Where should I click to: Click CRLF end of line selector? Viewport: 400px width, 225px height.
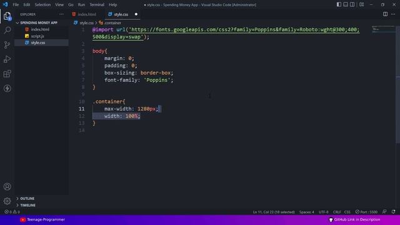coord(337,212)
